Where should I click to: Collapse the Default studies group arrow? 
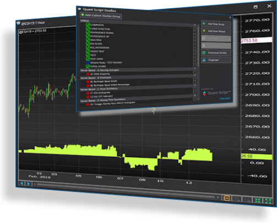[194, 25]
